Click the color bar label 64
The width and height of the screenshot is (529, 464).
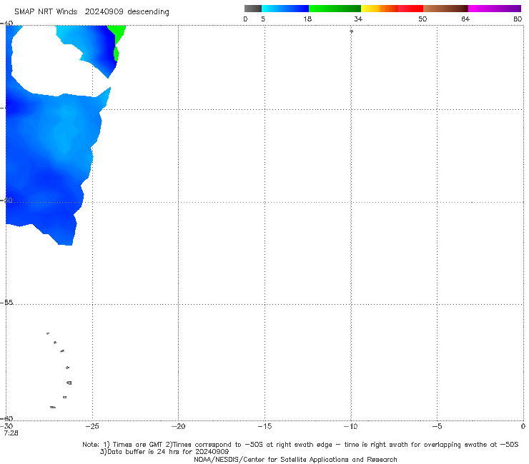465,19
